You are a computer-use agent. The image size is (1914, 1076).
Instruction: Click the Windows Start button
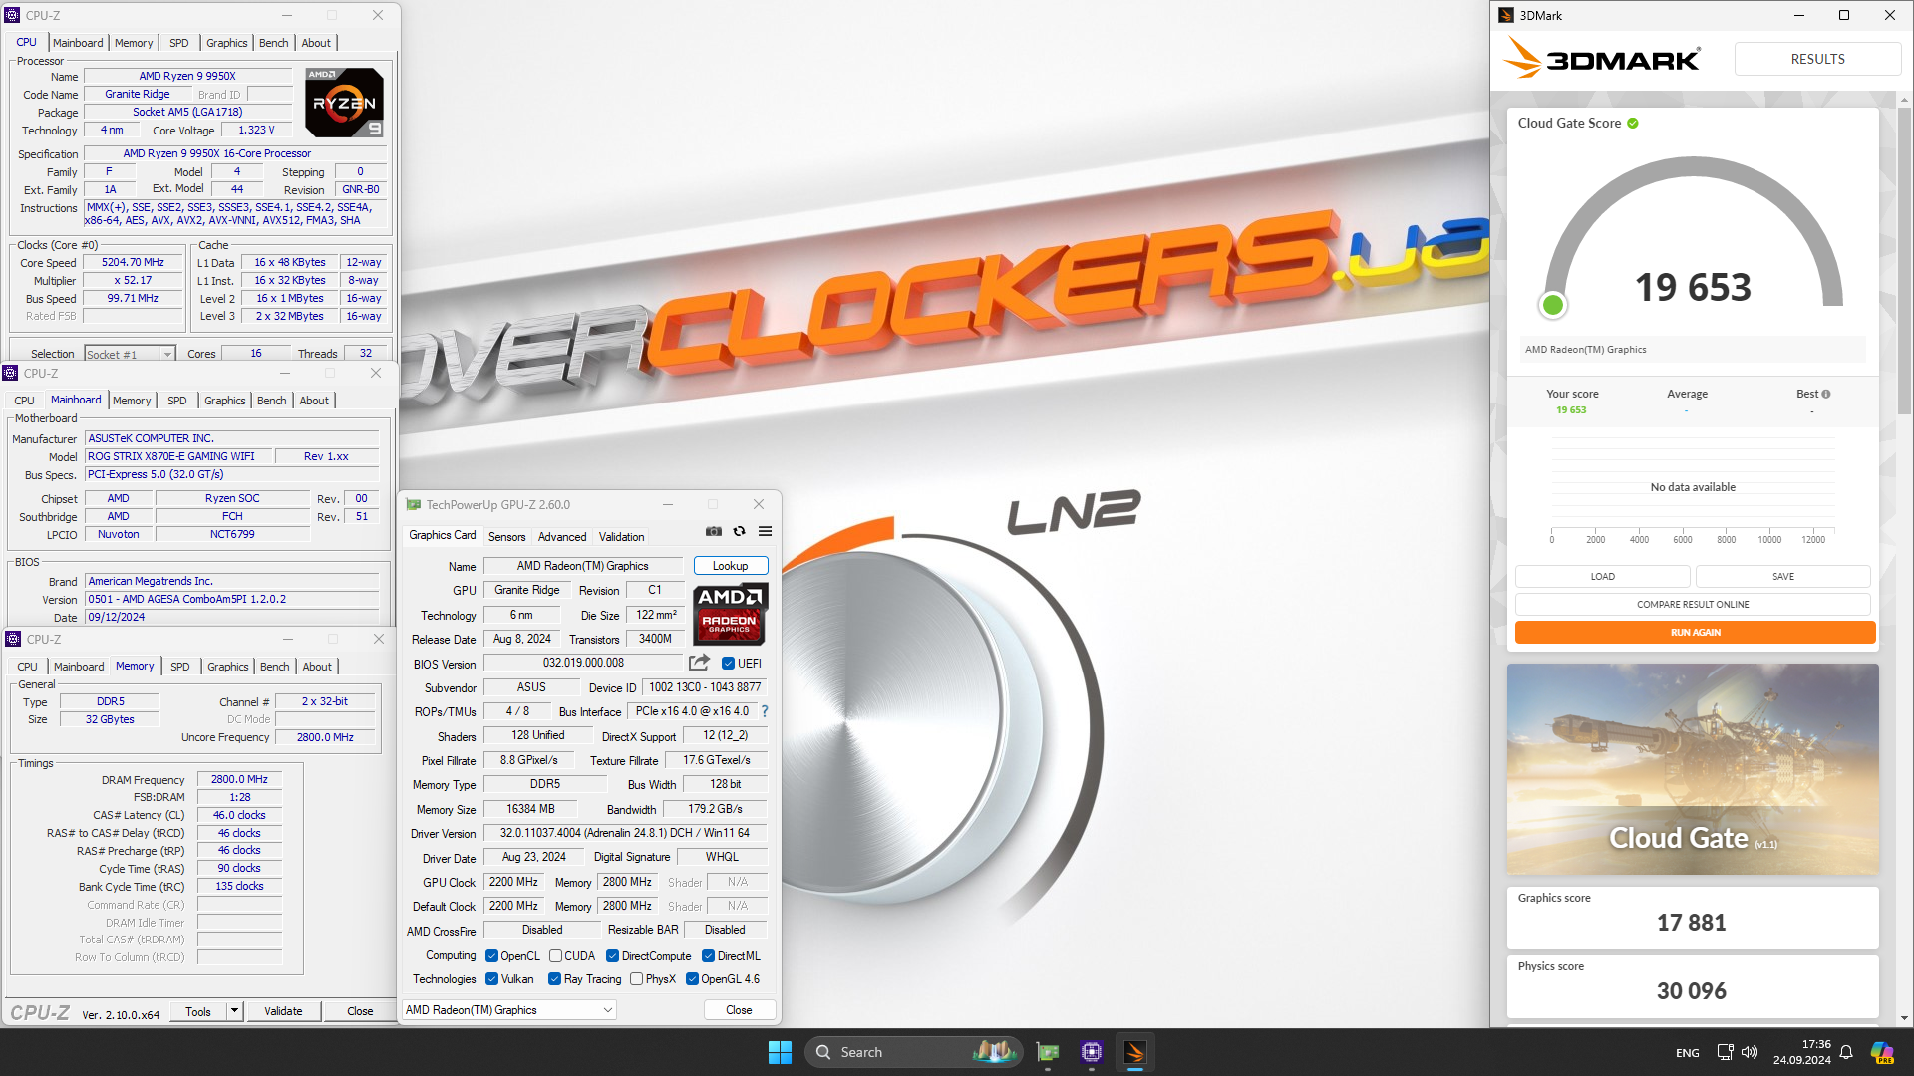coord(780,1052)
